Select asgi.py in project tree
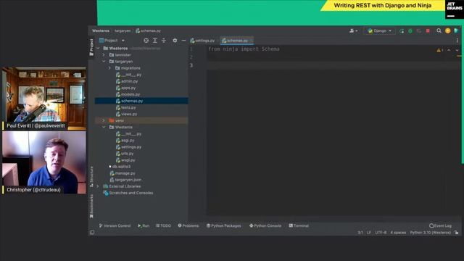The height and width of the screenshot is (261, 464). 125,141
